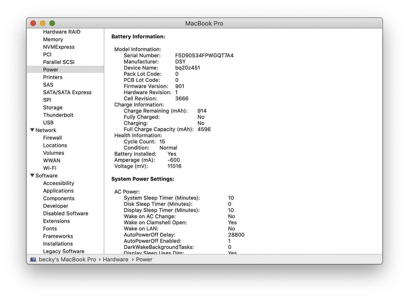Click voltage value 11016
This screenshot has width=409, height=299.
pyautogui.click(x=174, y=166)
